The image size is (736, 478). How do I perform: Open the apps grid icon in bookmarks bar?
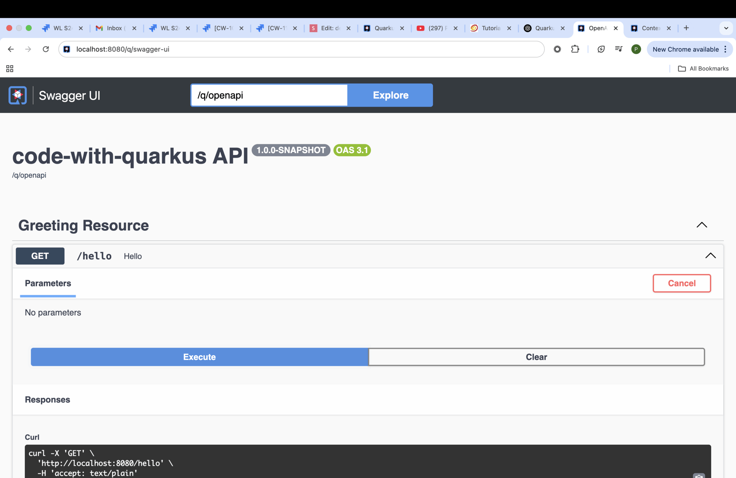click(x=10, y=69)
